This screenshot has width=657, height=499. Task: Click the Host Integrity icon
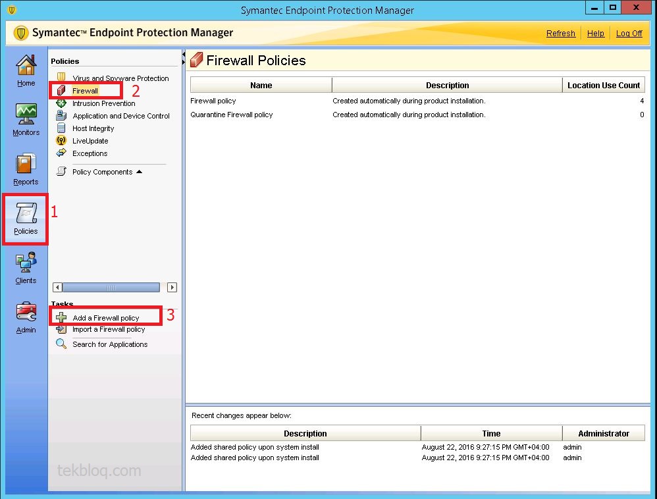pos(61,128)
